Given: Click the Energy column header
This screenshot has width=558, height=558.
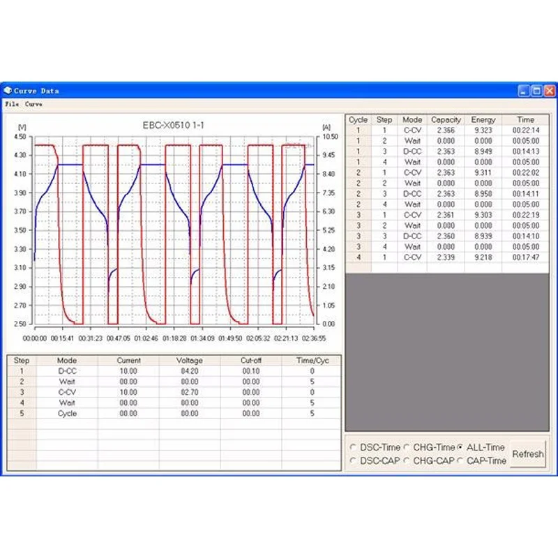Looking at the screenshot, I should coord(483,120).
